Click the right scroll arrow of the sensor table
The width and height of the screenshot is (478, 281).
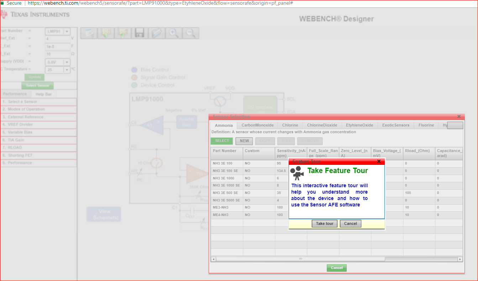460,259
